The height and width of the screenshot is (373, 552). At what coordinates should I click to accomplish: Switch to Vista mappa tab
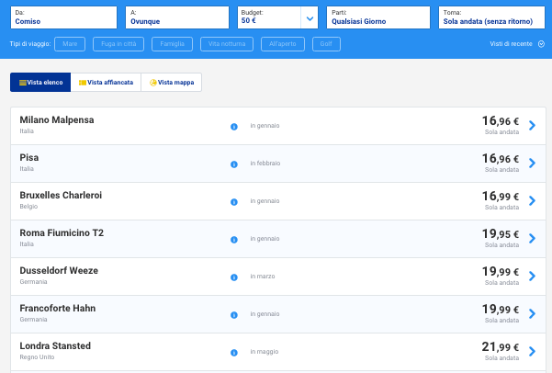click(172, 83)
